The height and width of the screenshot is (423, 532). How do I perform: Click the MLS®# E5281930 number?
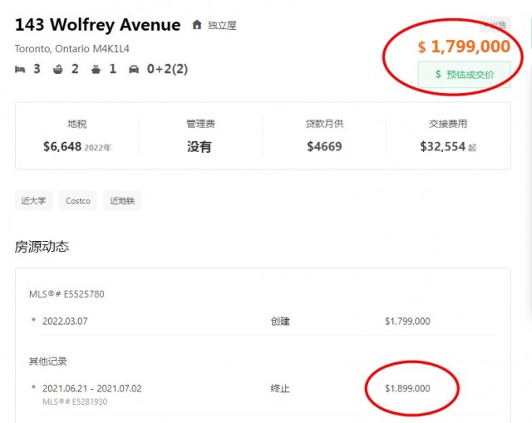click(x=75, y=401)
